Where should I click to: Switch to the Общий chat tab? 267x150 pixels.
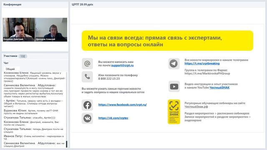coord(10,69)
